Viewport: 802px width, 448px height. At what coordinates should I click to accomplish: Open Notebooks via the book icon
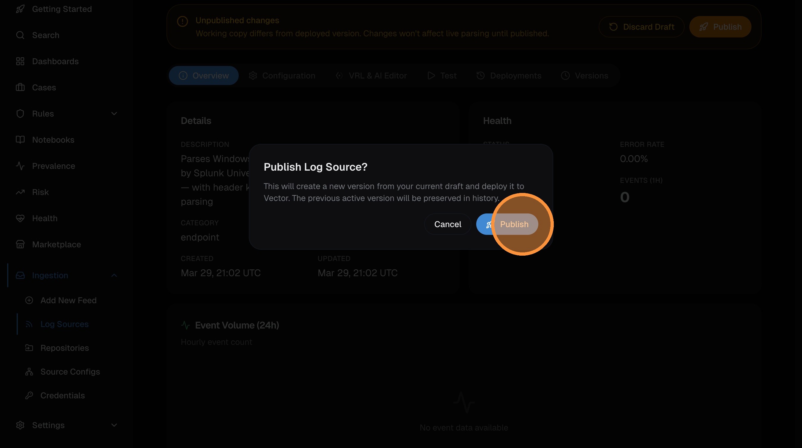(x=20, y=140)
